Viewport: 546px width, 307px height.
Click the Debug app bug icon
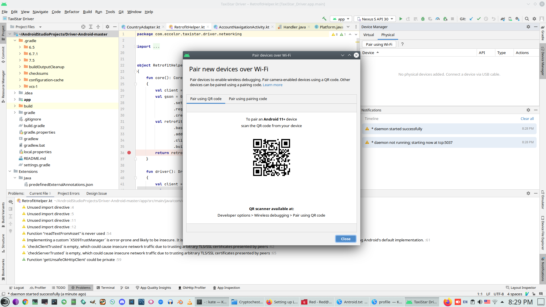(x=423, y=19)
